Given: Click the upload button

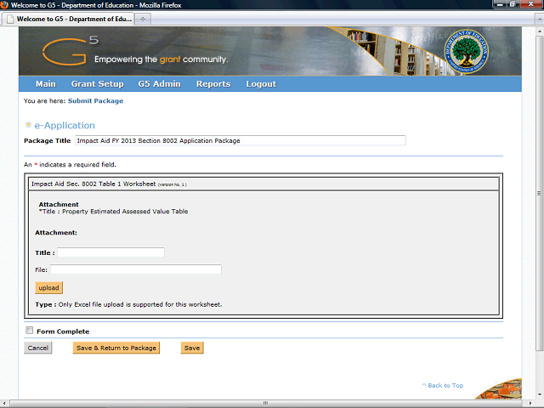Looking at the screenshot, I should (48, 288).
